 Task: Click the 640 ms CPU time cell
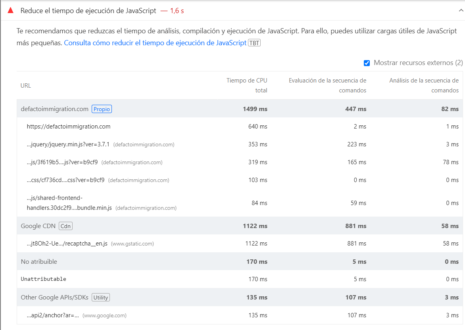(x=258, y=127)
